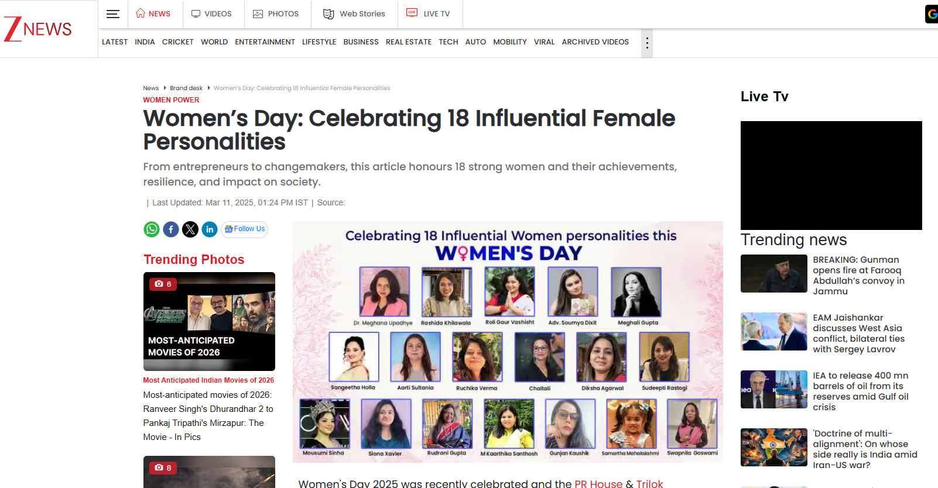
Task: Go to the Photos section
Action: [276, 13]
